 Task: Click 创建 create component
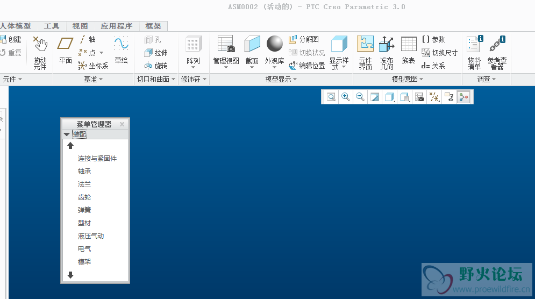pyautogui.click(x=11, y=39)
